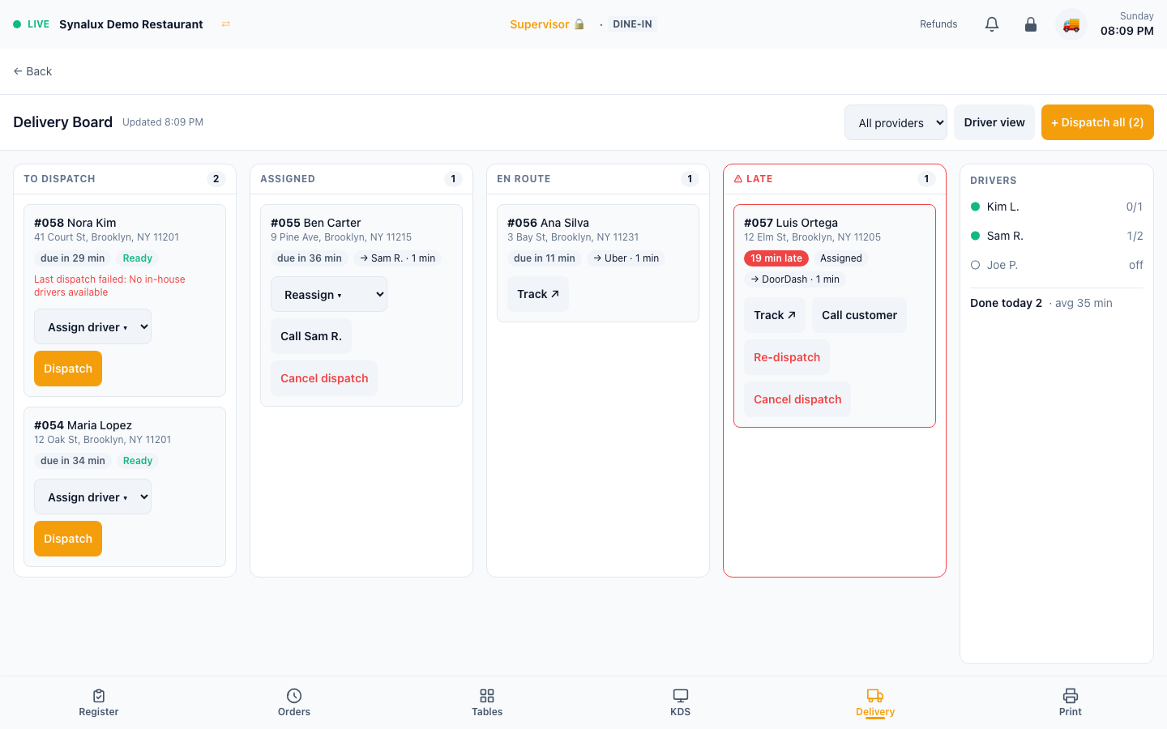Track Ana Silva's order #056
Viewport: 1167px width, 729px height.
(538, 294)
